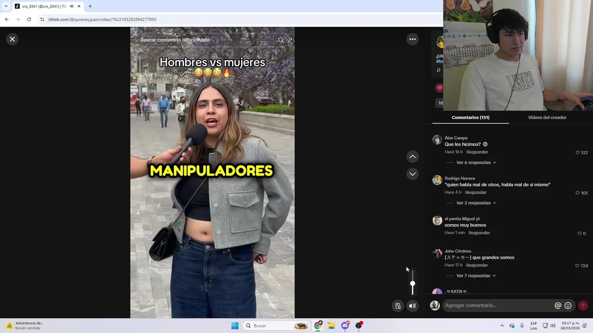Click the browser forward arrow
The width and height of the screenshot is (593, 333).
click(x=18, y=19)
